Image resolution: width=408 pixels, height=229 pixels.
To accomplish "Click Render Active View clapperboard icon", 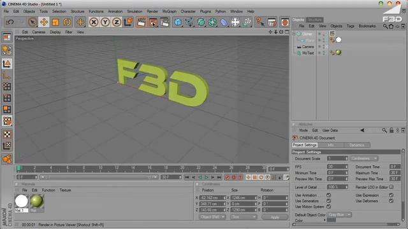I will pyautogui.click(x=142, y=22).
